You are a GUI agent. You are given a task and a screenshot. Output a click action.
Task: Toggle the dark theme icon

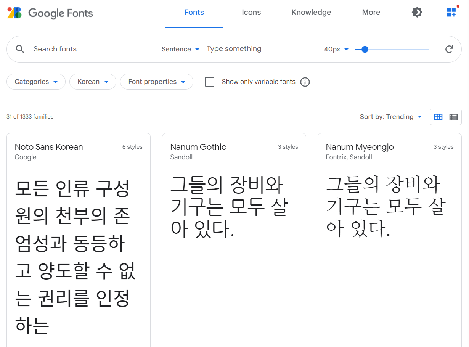(x=417, y=13)
